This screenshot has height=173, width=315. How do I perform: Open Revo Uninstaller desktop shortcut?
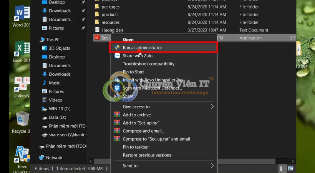(22, 159)
